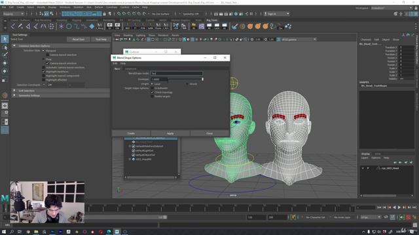Click the pause icon in status line
419x235 pixels.
click(x=251, y=14)
